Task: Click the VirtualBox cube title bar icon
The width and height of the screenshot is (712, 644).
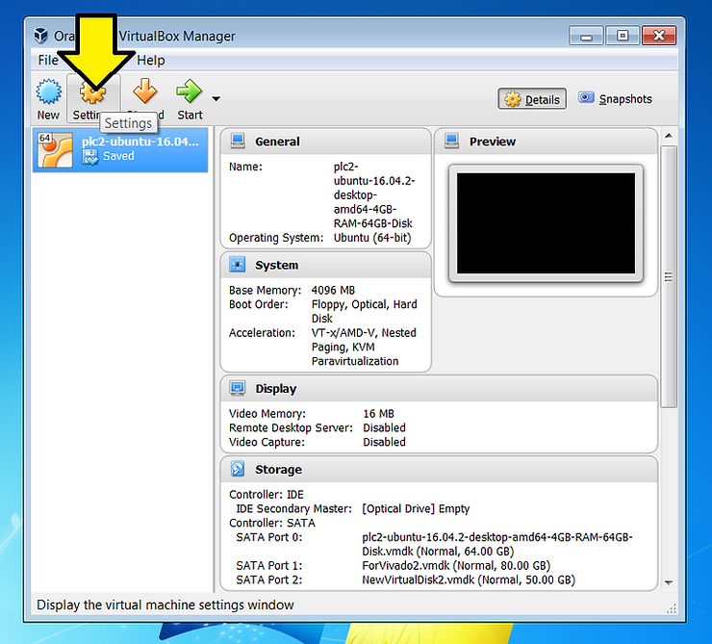Action: [40, 36]
